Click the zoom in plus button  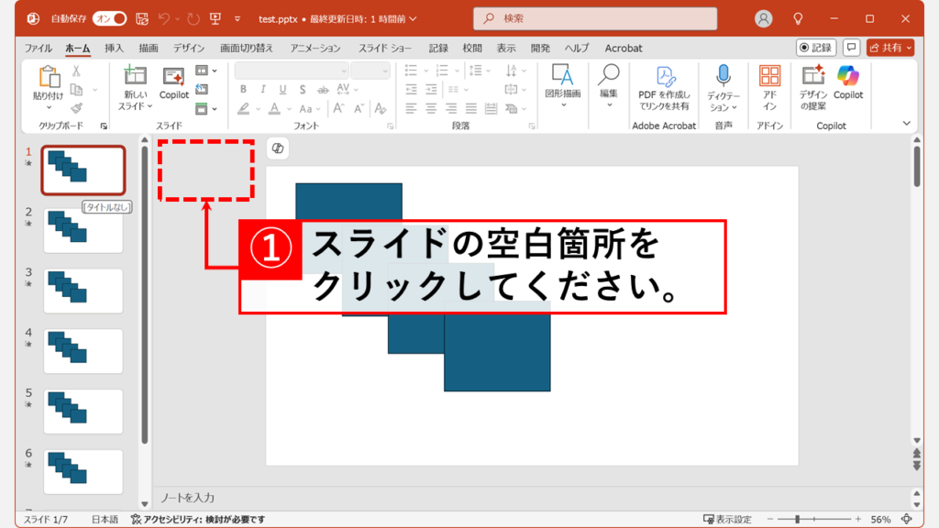pyautogui.click(x=858, y=519)
